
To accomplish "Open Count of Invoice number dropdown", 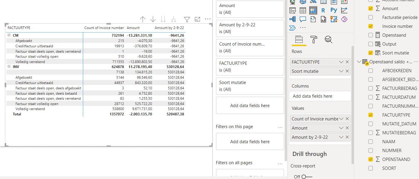I will point(341,119).
